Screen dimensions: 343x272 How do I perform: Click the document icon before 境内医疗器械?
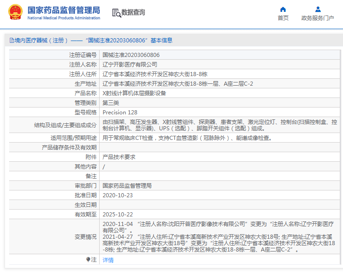click(12, 41)
